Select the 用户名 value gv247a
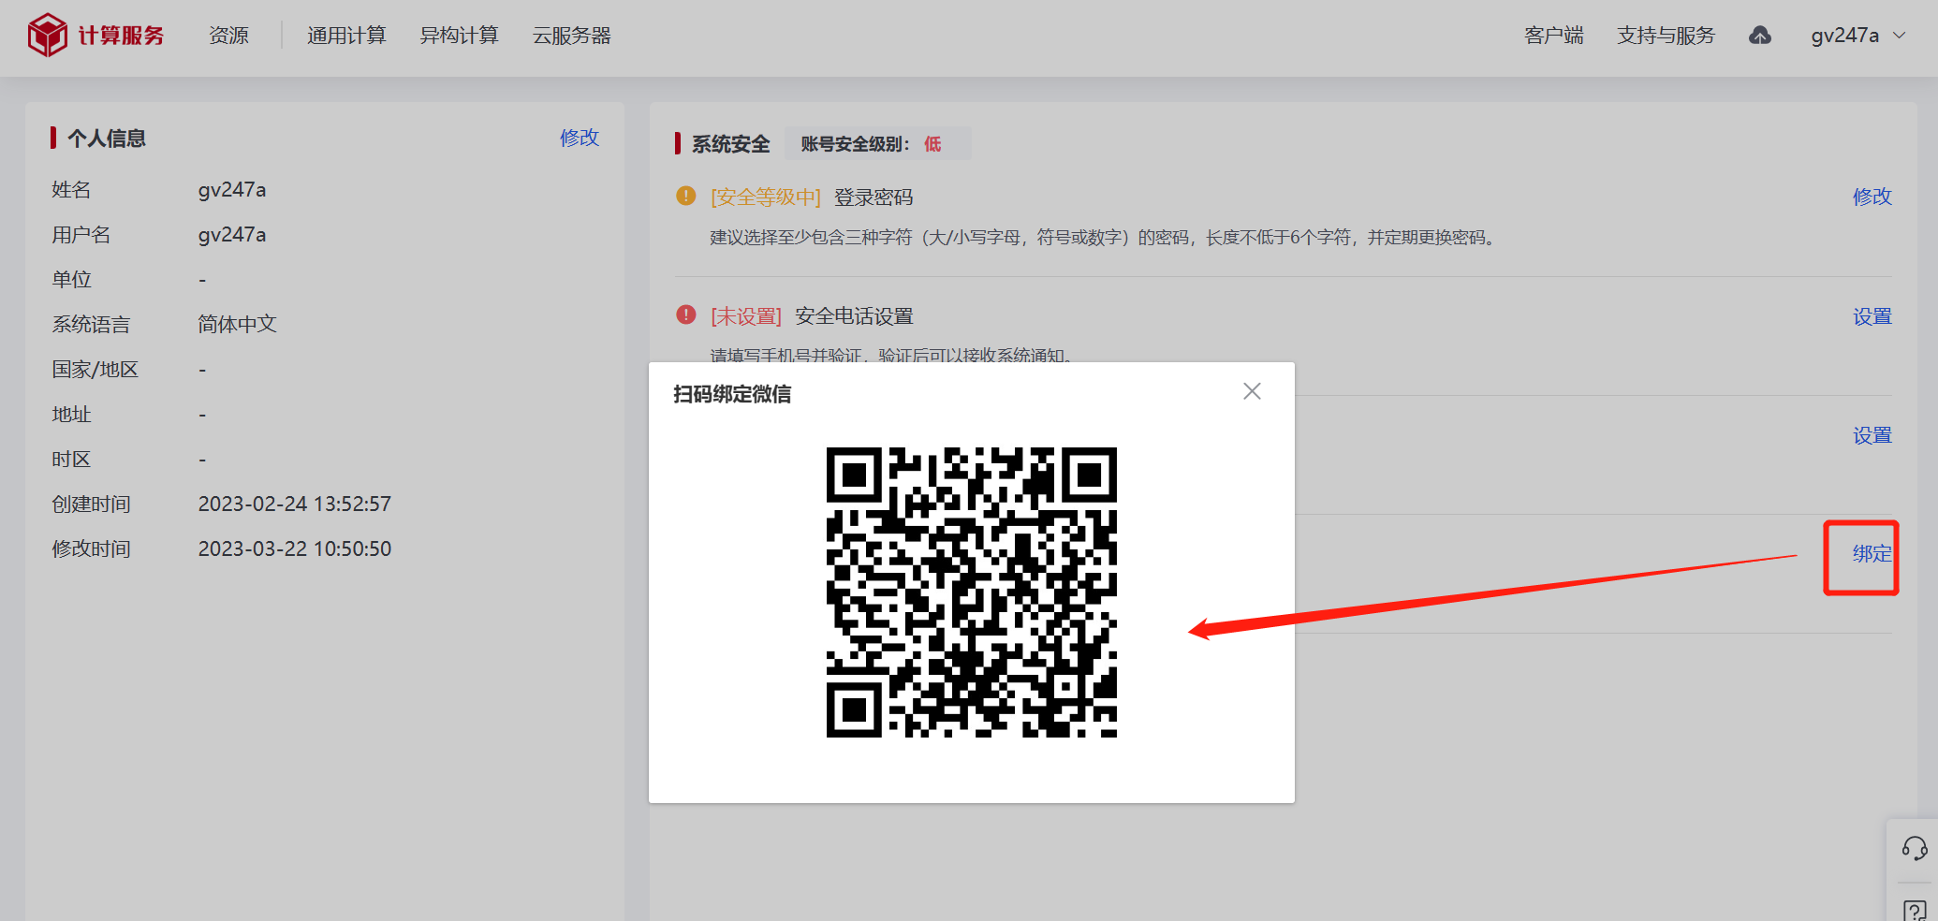Image resolution: width=1938 pixels, height=921 pixels. point(232,235)
